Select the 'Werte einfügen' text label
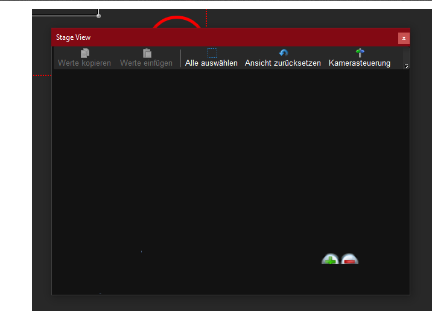The height and width of the screenshot is (311, 432). point(146,63)
